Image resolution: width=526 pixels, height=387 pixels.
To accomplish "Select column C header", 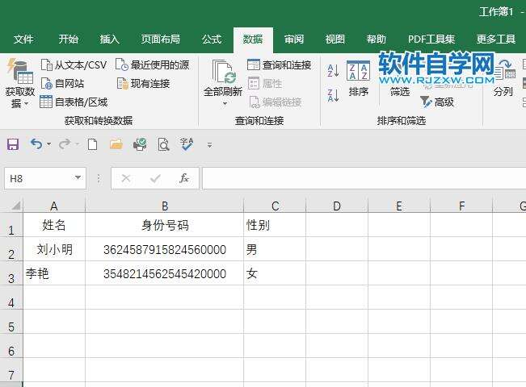I will (x=275, y=206).
